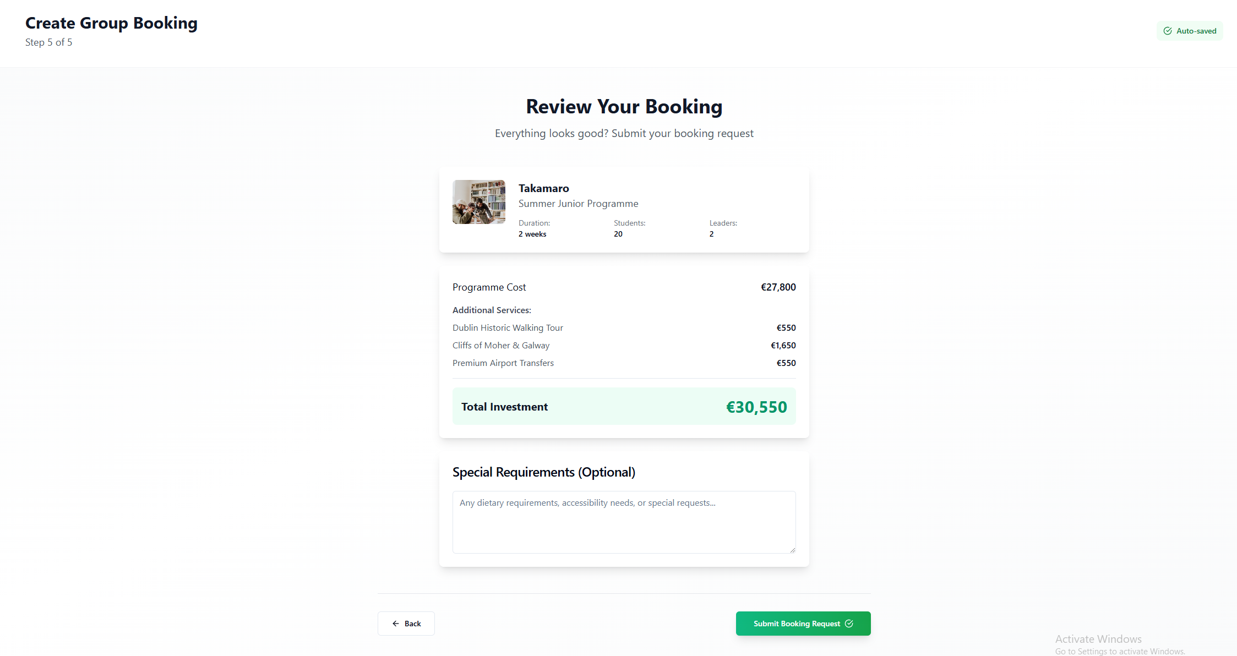Click the back arrow icon in Back button
Screen dimensions: 1237x656
pyautogui.click(x=395, y=623)
